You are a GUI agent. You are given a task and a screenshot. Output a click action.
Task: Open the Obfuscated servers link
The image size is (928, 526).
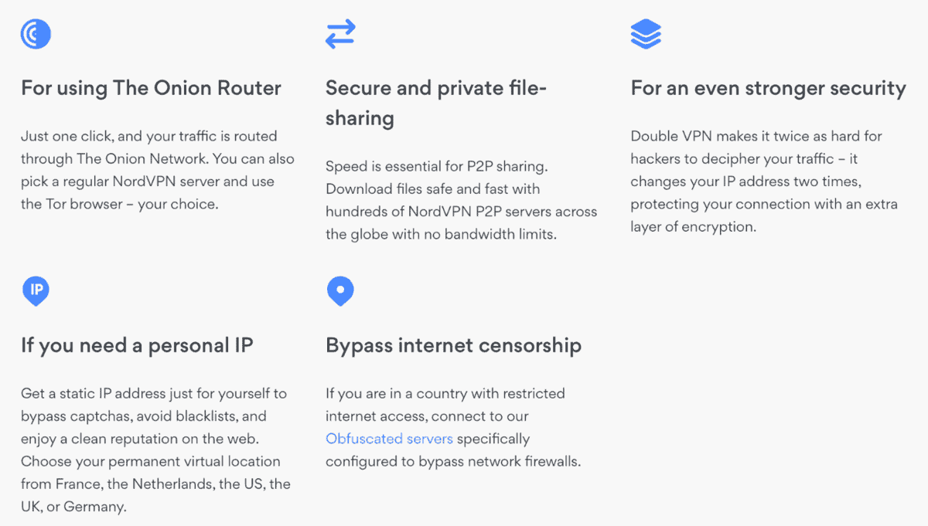tap(389, 439)
